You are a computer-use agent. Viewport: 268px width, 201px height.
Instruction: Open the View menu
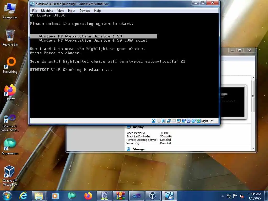pyautogui.click(x=60, y=10)
